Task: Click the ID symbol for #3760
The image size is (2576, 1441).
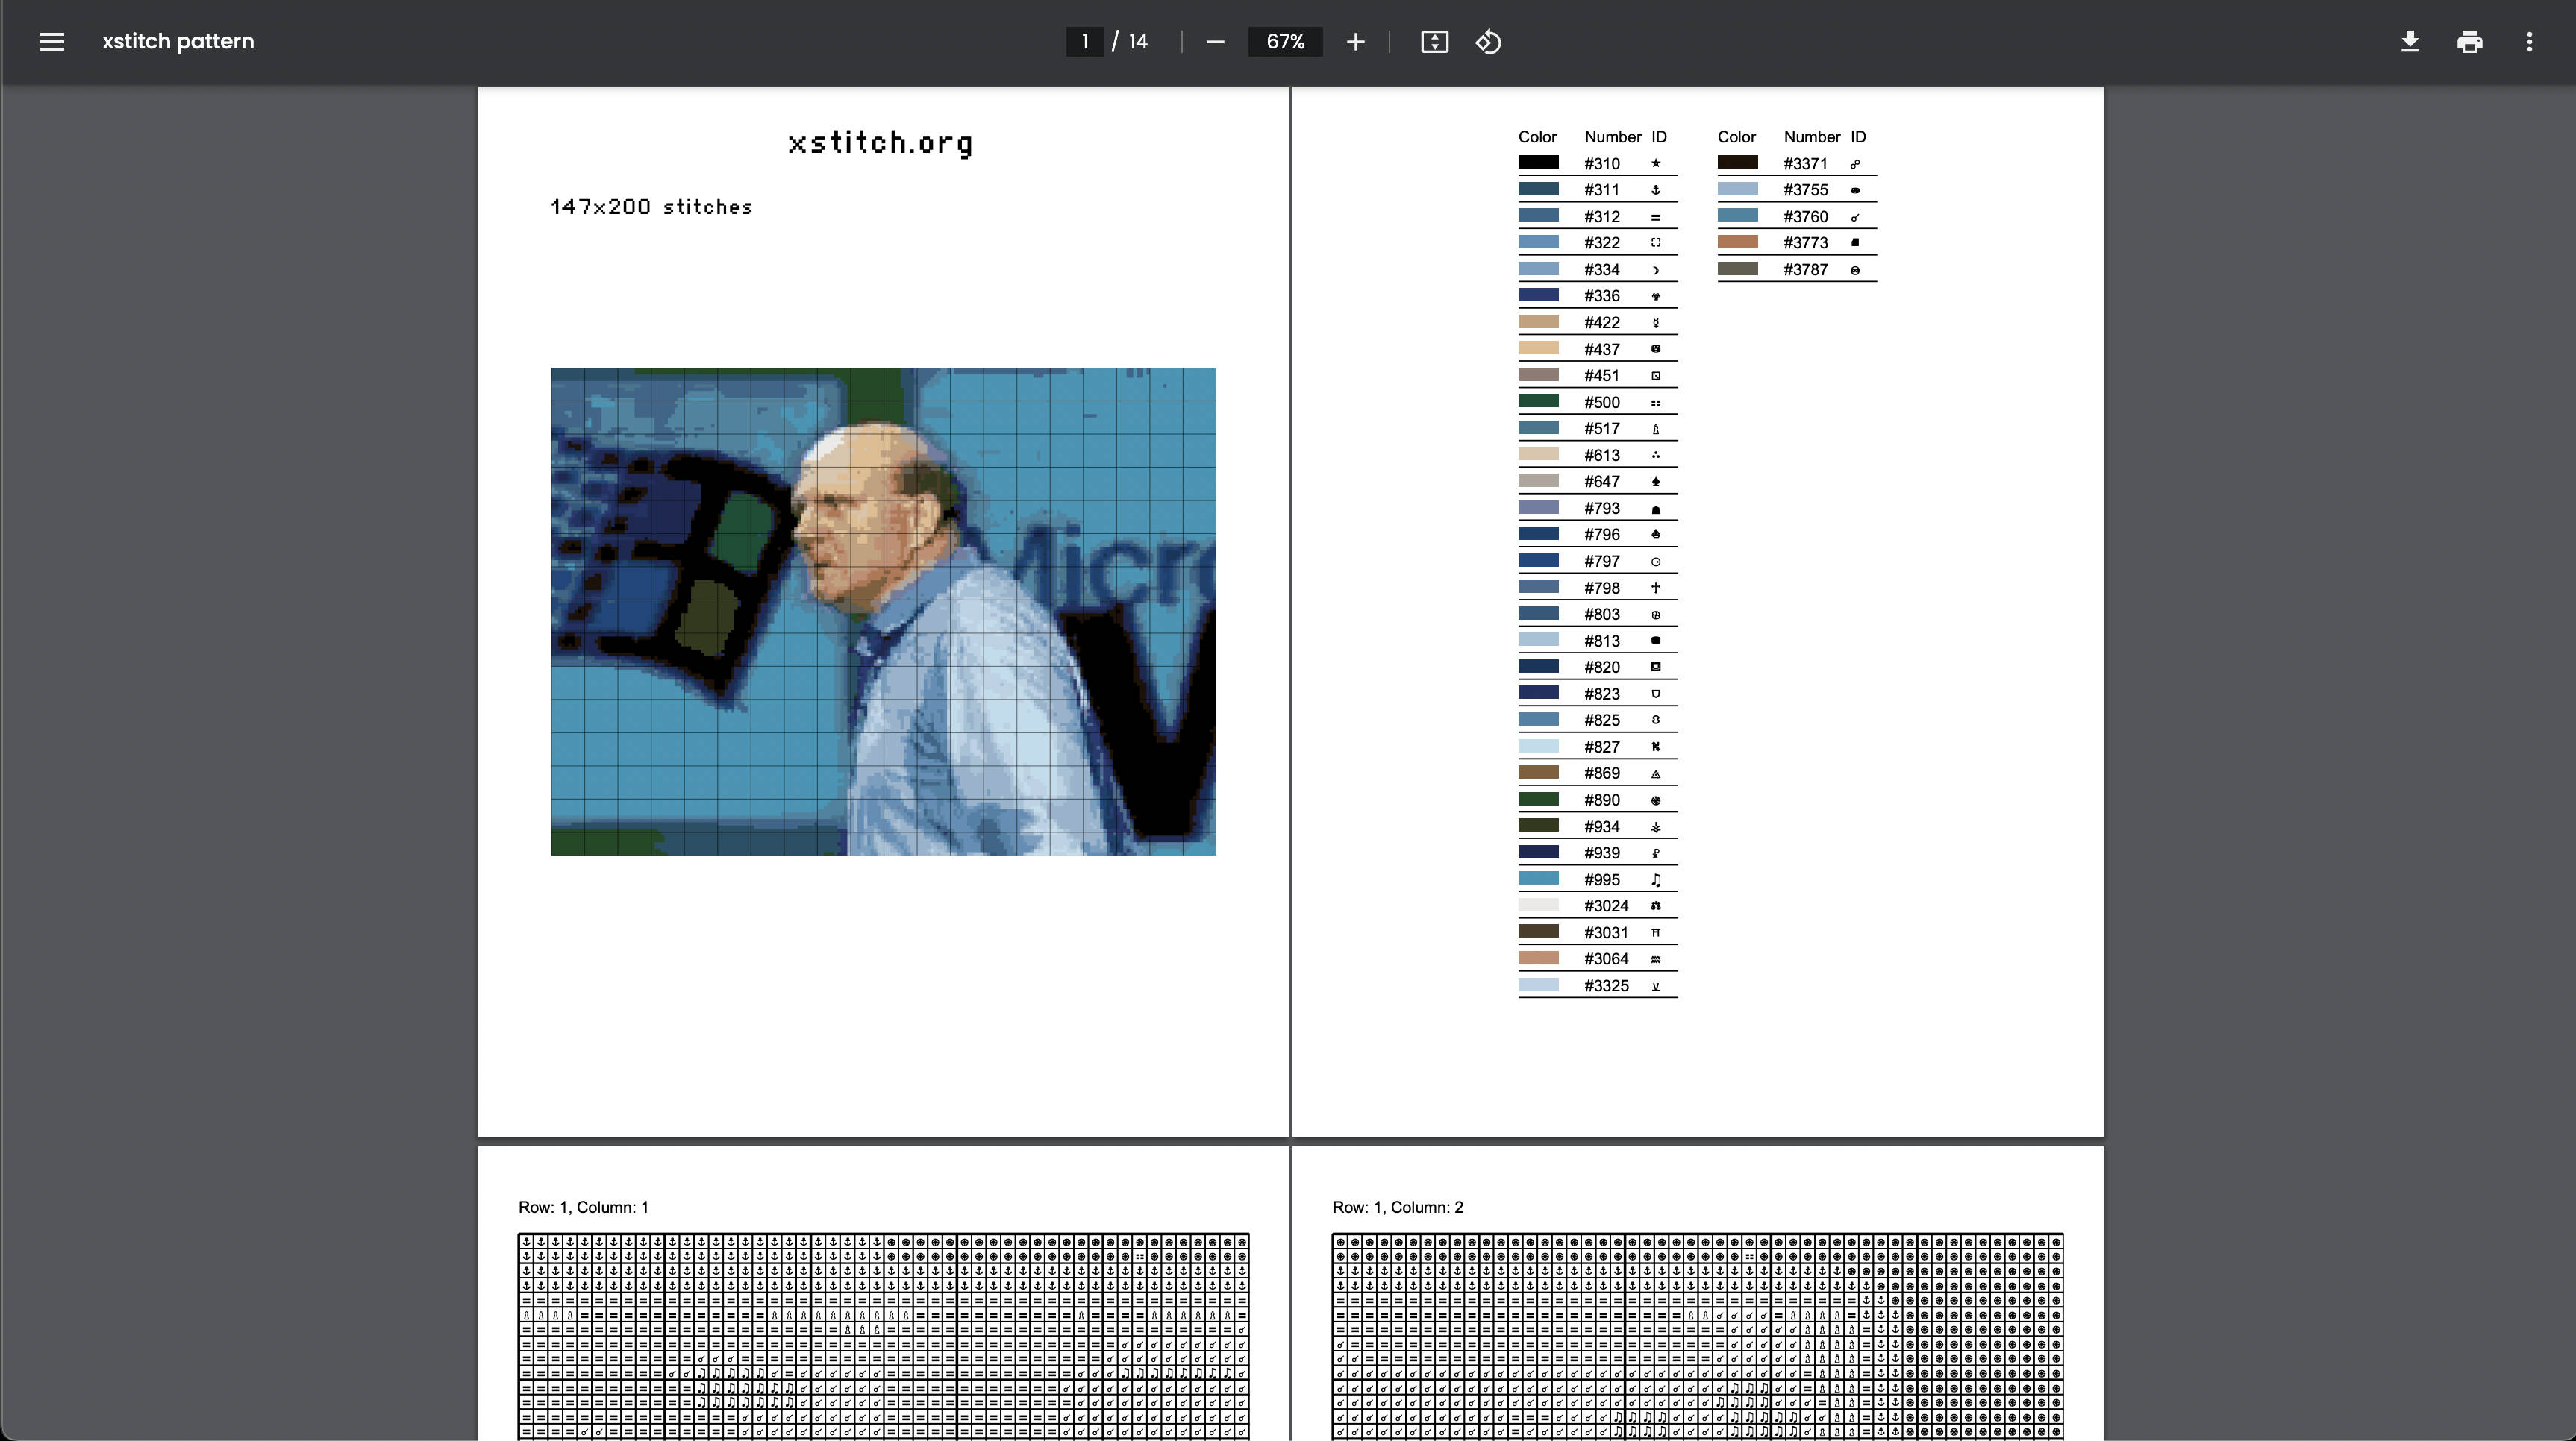Action: 1855,217
